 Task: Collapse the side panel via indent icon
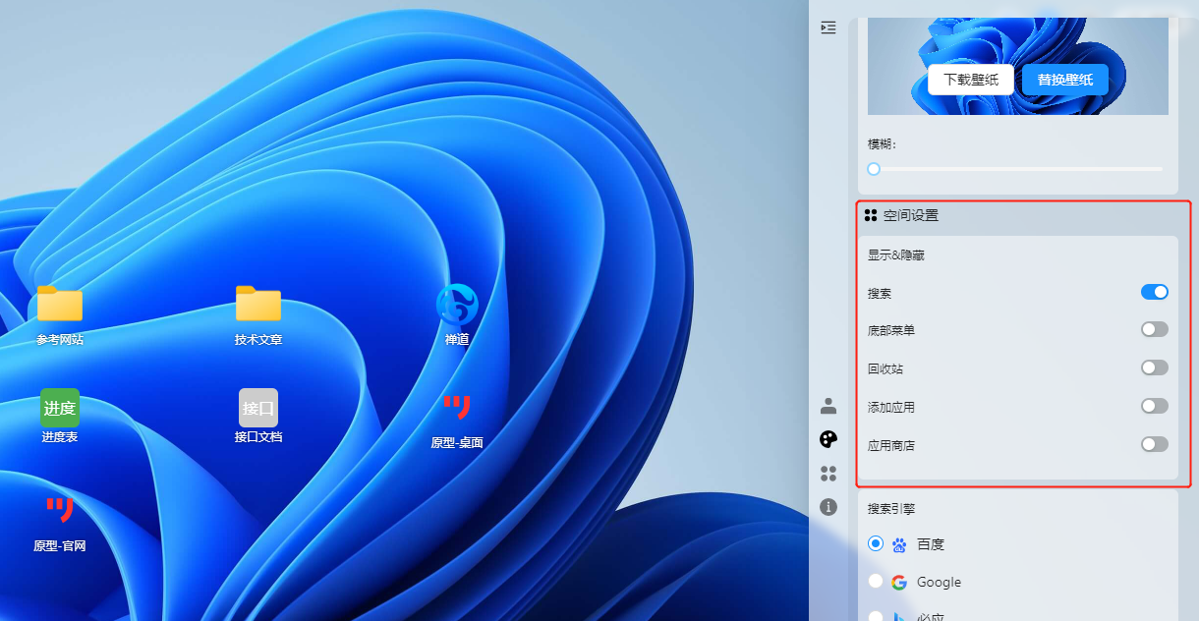(x=828, y=28)
